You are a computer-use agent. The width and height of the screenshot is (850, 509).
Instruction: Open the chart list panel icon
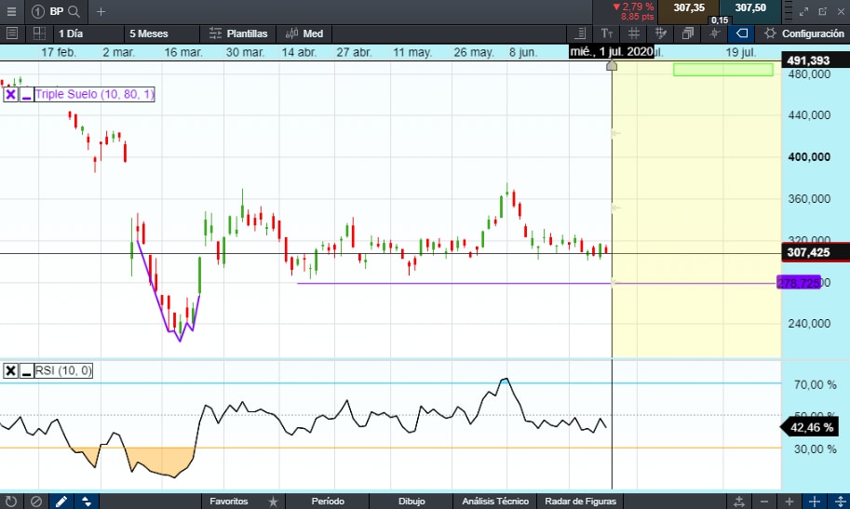pyautogui.click(x=11, y=33)
